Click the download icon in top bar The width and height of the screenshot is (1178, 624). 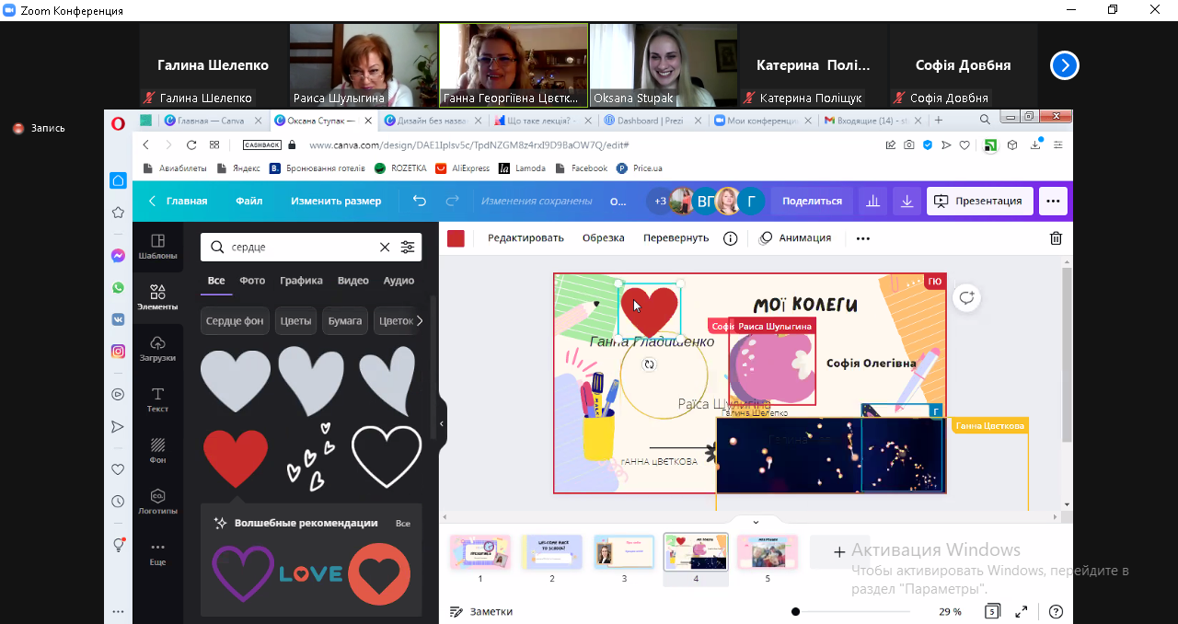click(907, 201)
